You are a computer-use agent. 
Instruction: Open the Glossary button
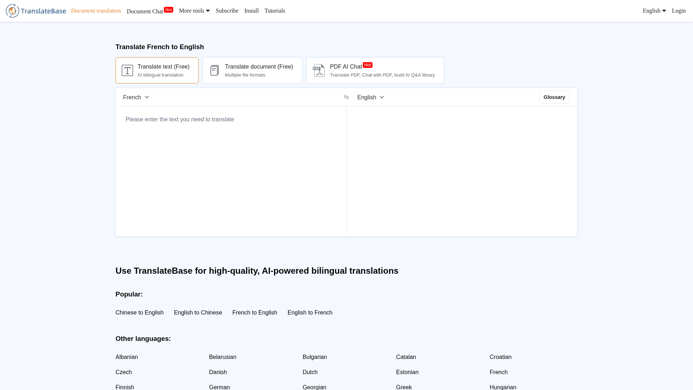click(554, 97)
